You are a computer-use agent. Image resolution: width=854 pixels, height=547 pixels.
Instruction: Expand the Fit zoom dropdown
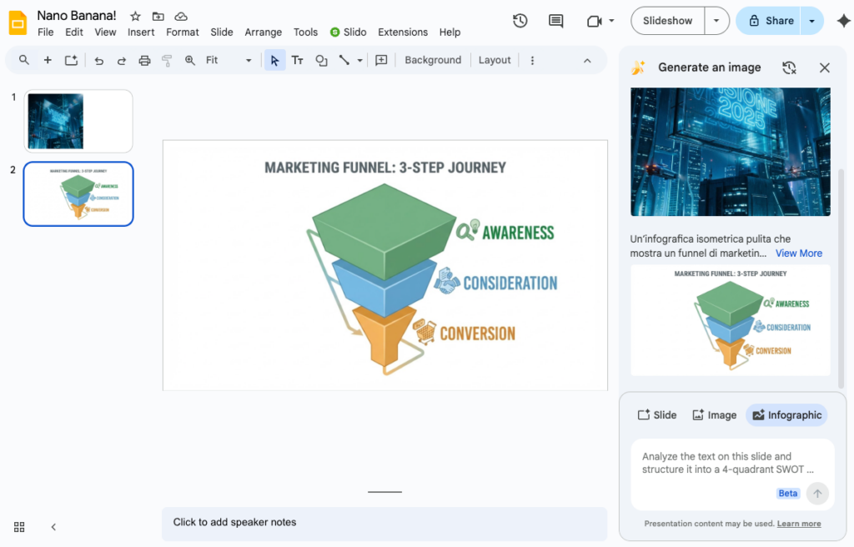(248, 60)
